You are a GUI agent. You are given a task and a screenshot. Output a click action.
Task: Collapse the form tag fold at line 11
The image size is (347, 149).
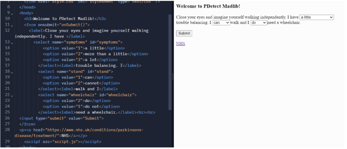[x=12, y=26]
